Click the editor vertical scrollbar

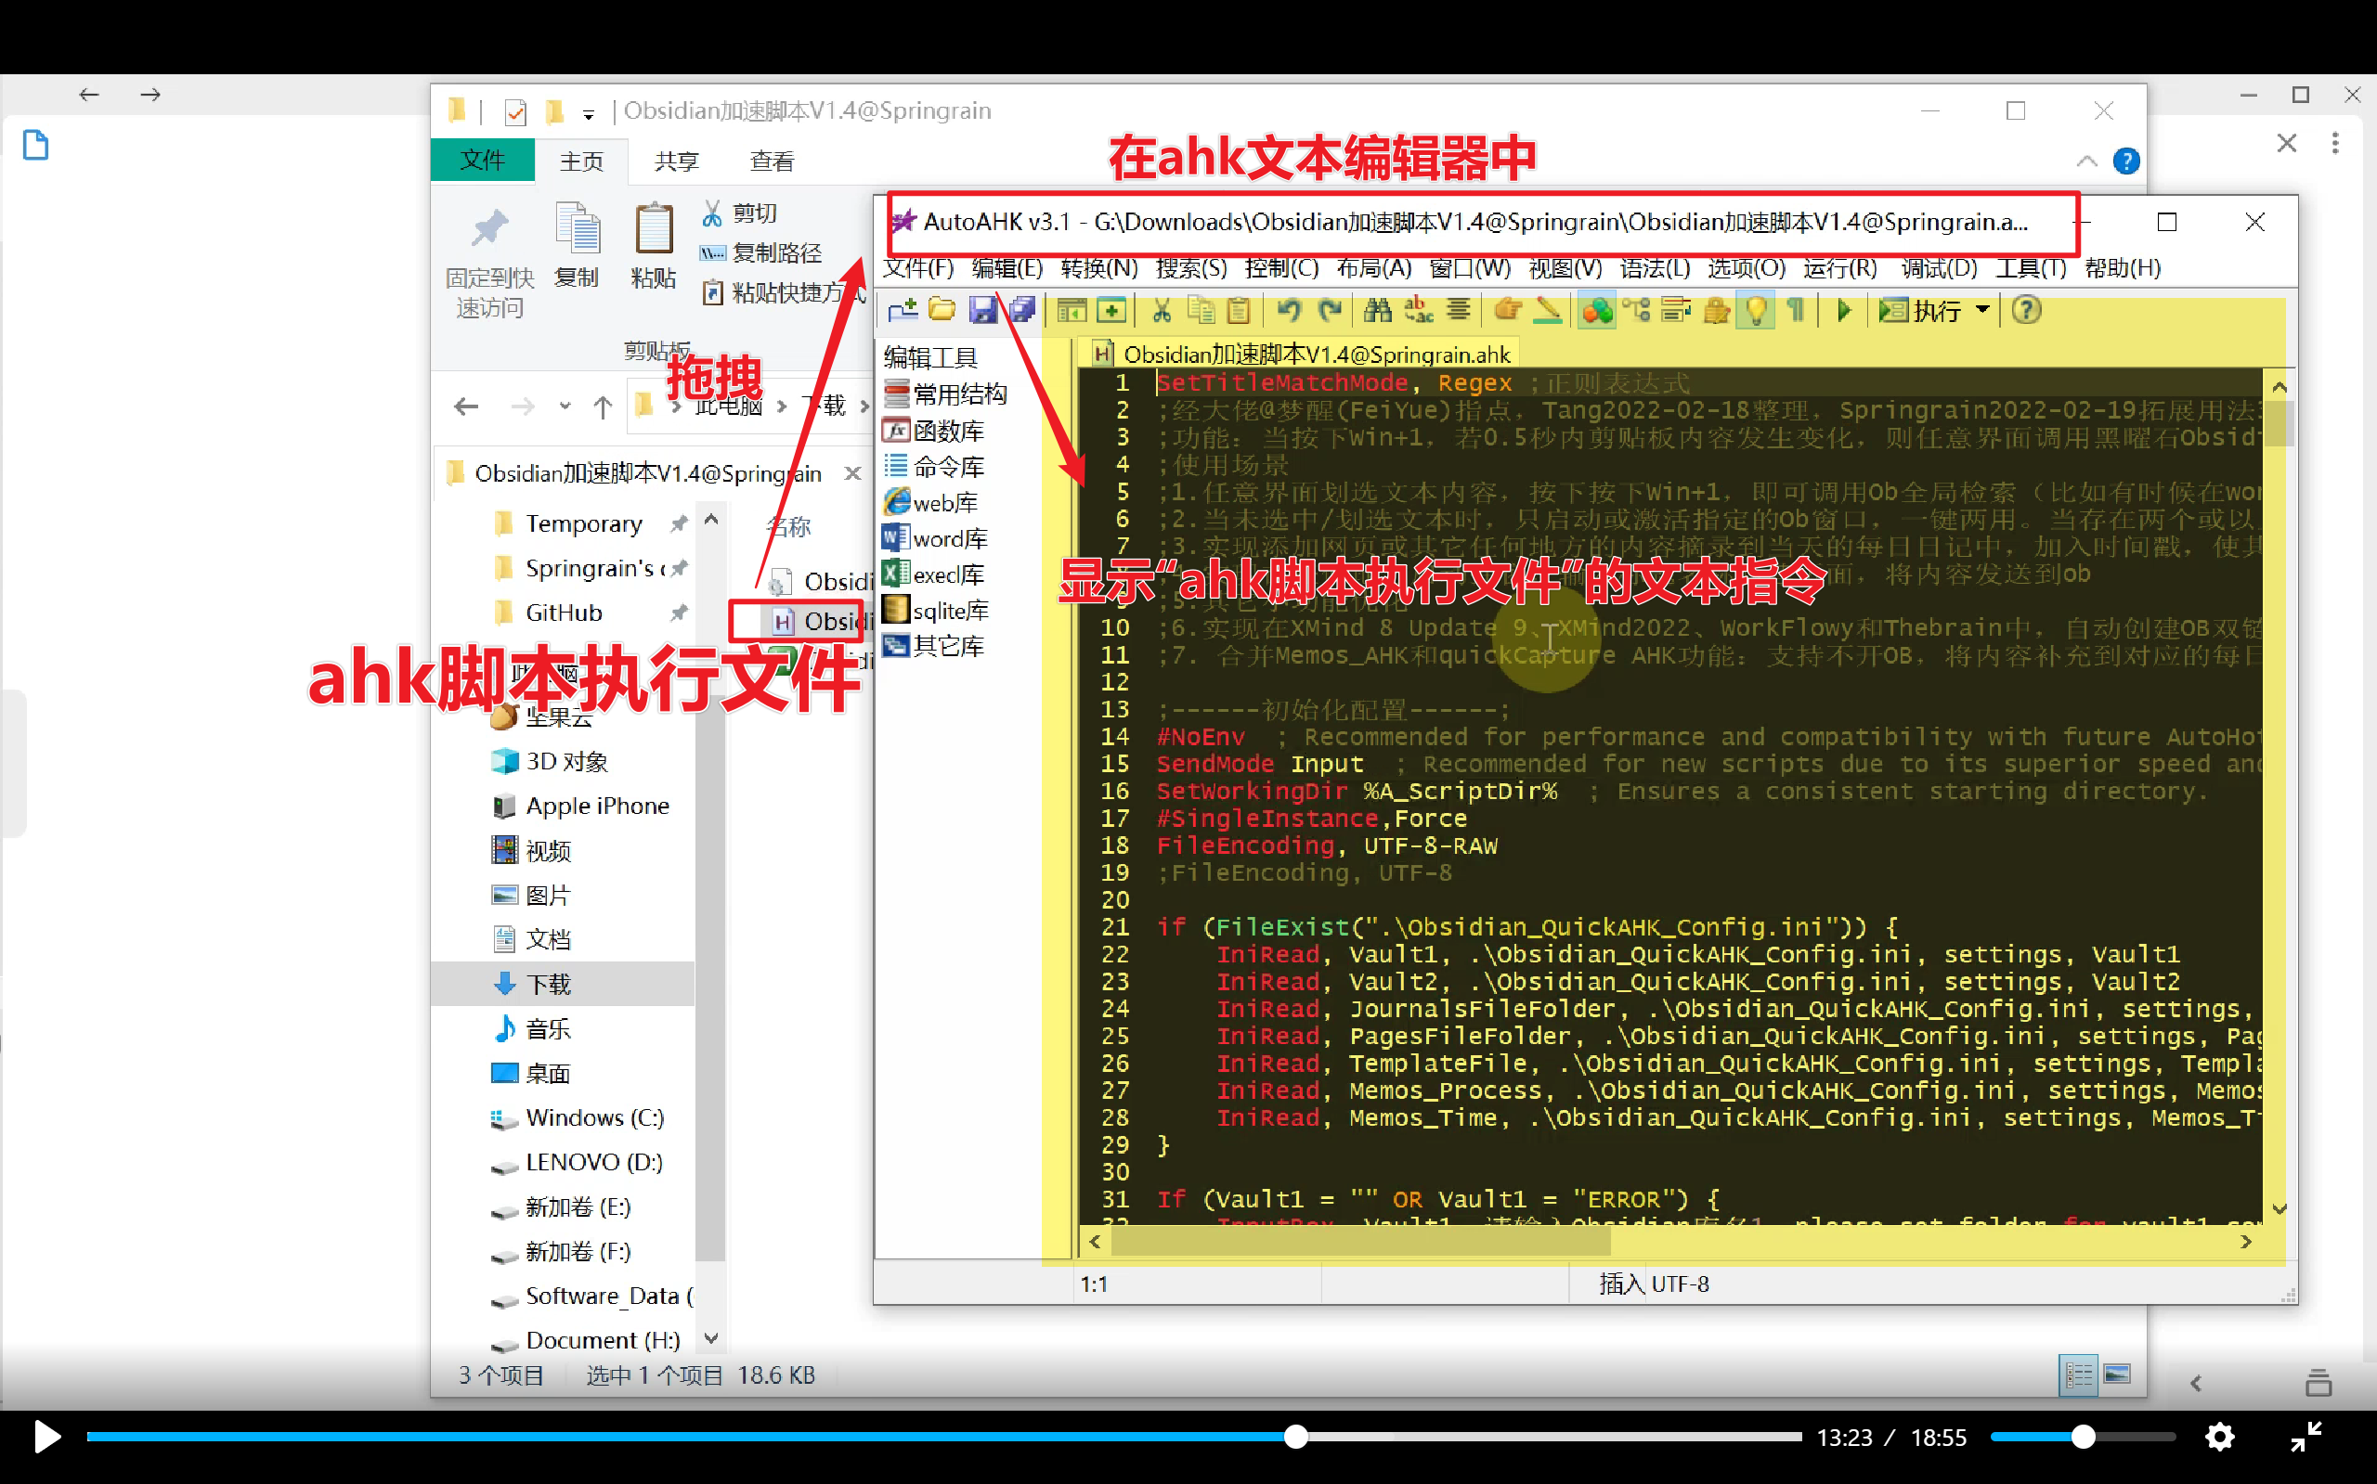click(2279, 797)
